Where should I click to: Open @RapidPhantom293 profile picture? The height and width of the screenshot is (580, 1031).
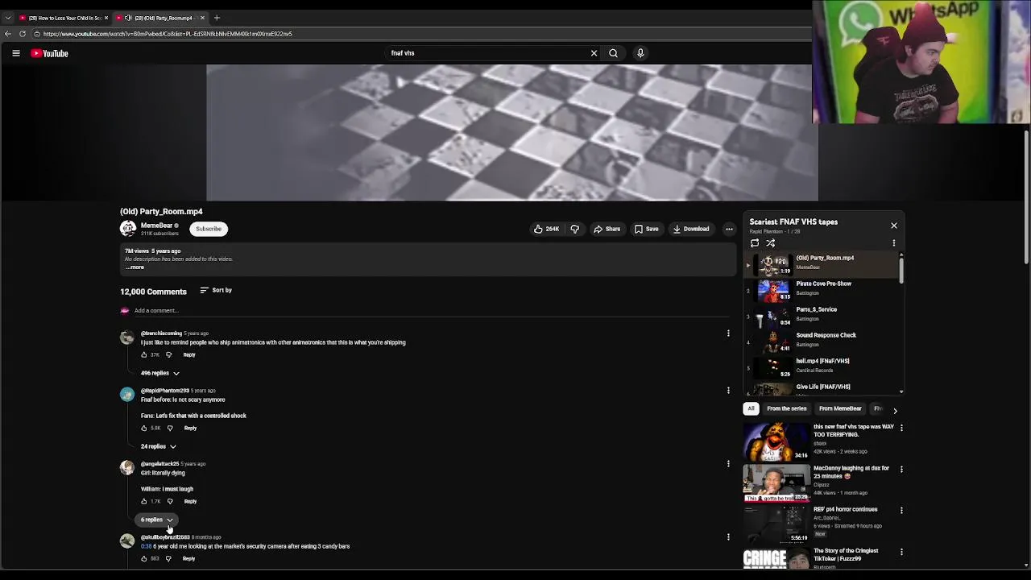coord(127,395)
